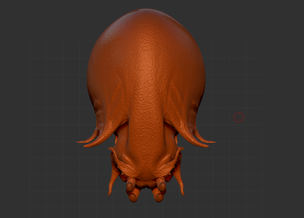Select the tip of the left outer horn
The width and height of the screenshot is (304, 218).
(78, 142)
